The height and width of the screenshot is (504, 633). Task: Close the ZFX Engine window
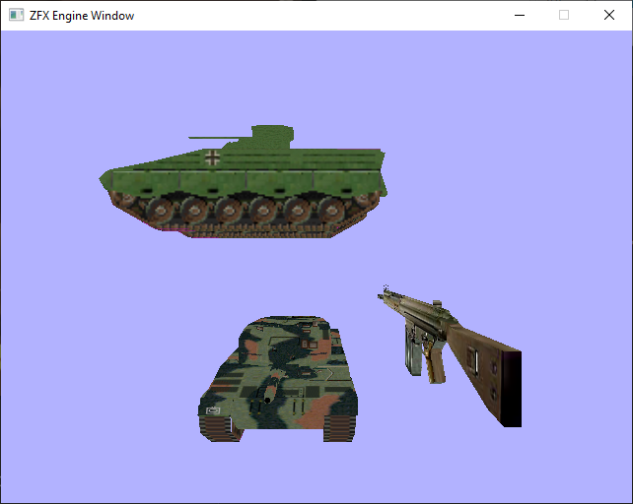pyautogui.click(x=609, y=16)
